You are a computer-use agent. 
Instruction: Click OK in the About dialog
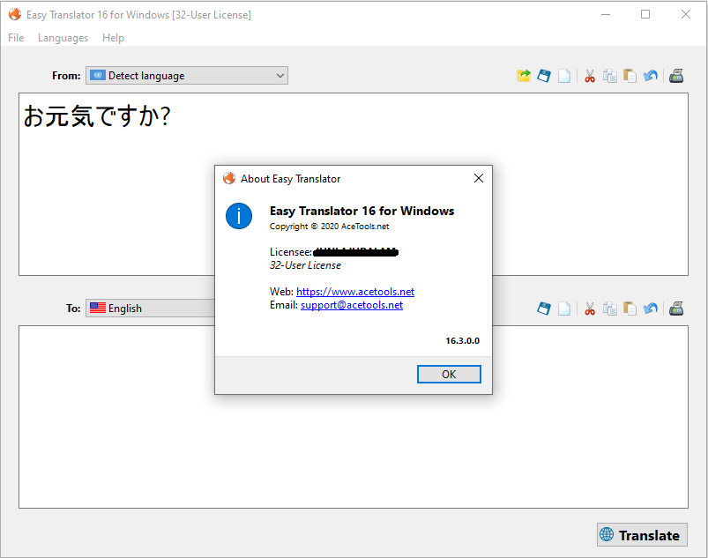(449, 375)
